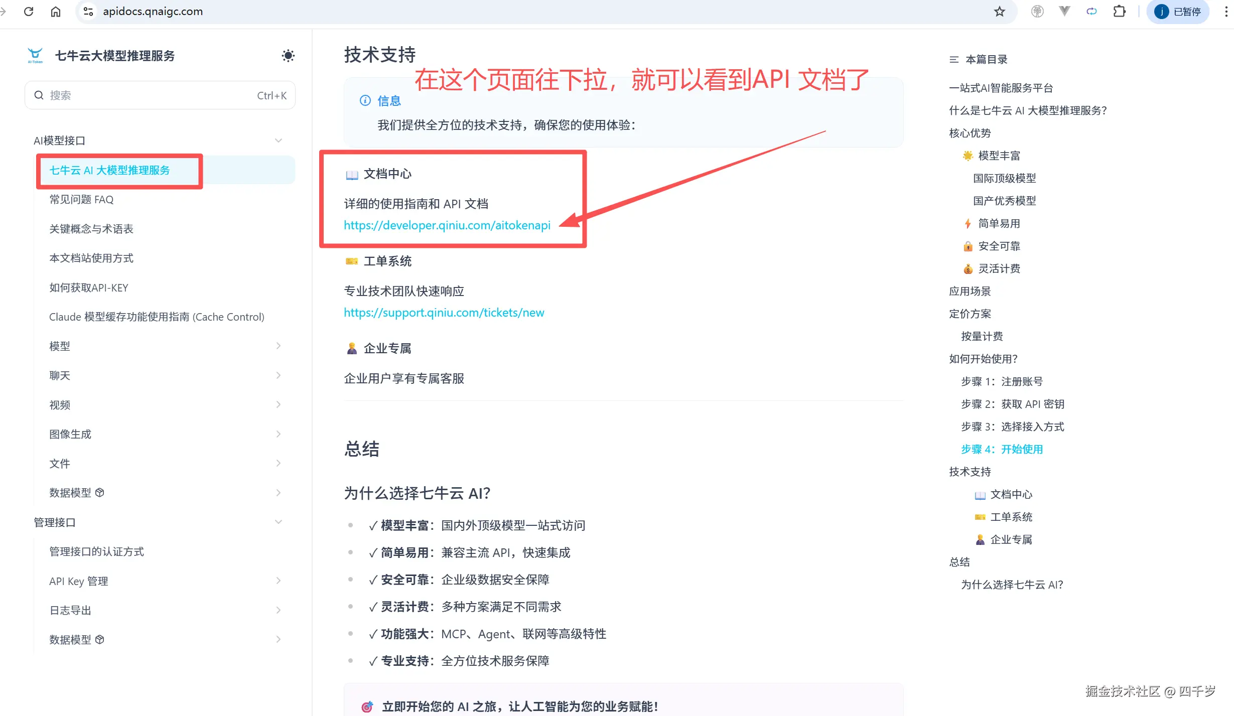Click the search magnifier icon
The width and height of the screenshot is (1234, 716).
39,95
